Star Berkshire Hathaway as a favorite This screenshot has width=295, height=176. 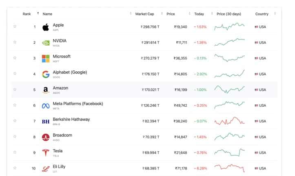pos(15,121)
